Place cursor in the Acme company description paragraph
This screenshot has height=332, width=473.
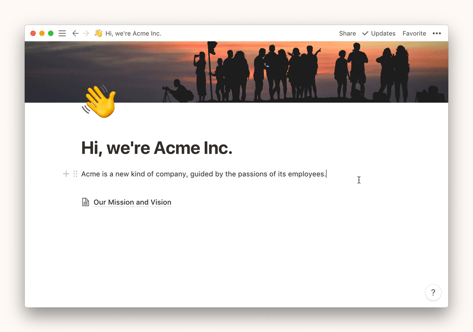coord(203,174)
